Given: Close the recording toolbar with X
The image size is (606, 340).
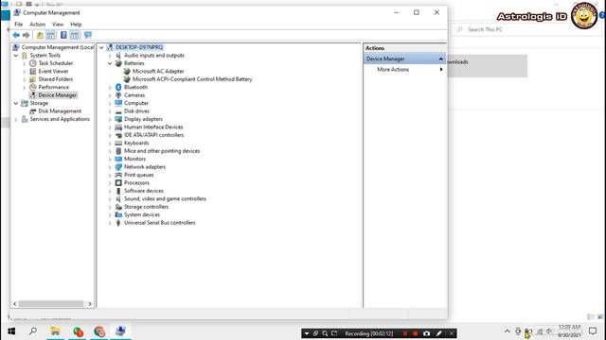Looking at the screenshot, I should point(451,333).
